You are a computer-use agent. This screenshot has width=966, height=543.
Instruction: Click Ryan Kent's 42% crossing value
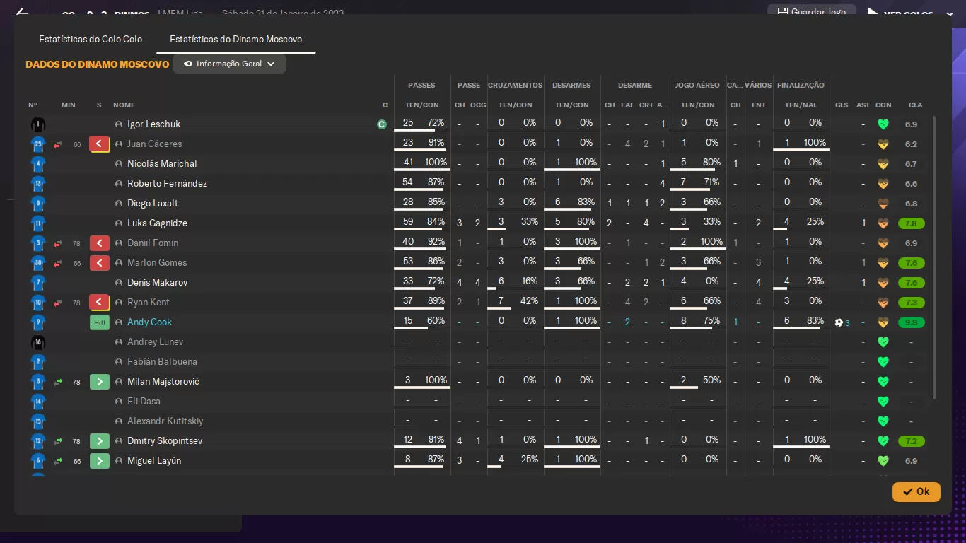529,301
